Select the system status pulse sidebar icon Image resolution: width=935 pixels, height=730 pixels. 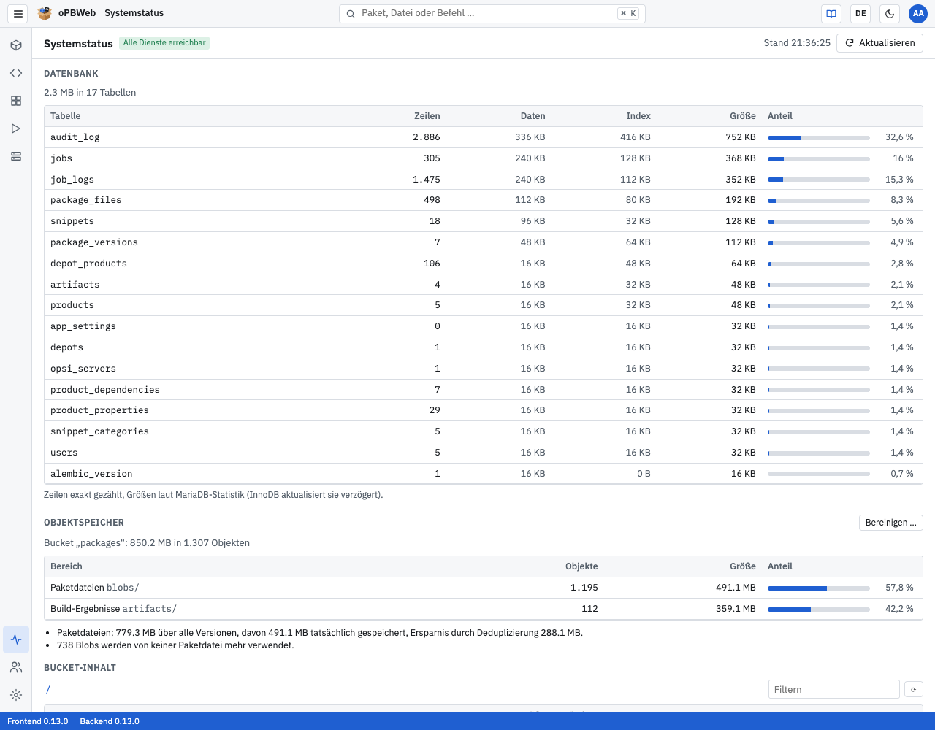tap(16, 639)
